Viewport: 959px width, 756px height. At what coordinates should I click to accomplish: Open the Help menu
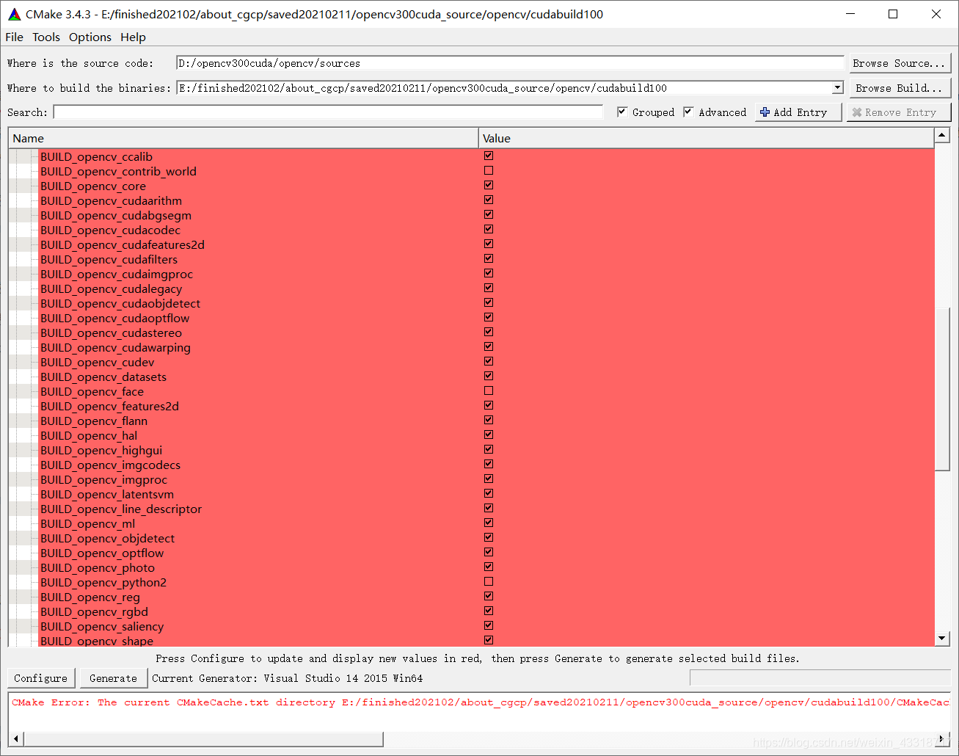[x=133, y=37]
